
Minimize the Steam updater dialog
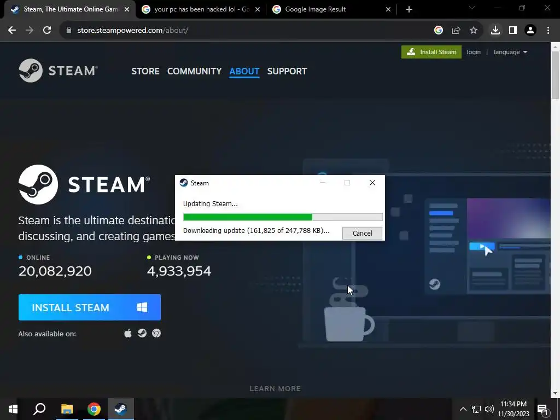pos(323,183)
